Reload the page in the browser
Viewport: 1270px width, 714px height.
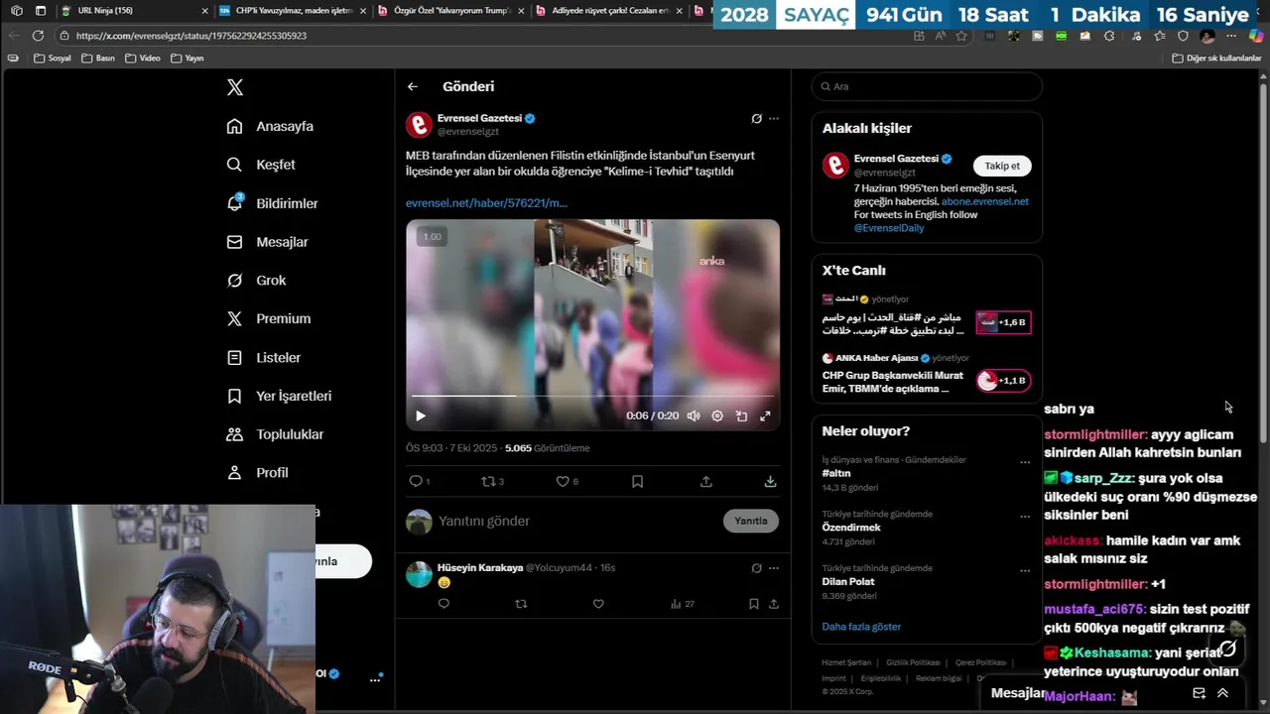coord(38,36)
